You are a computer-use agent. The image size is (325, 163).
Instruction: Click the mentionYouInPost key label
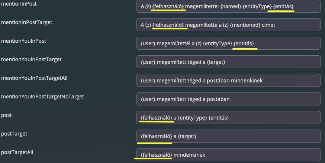(24, 41)
